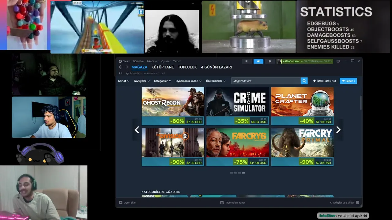Open the Crime Simulator offer

pos(238,106)
